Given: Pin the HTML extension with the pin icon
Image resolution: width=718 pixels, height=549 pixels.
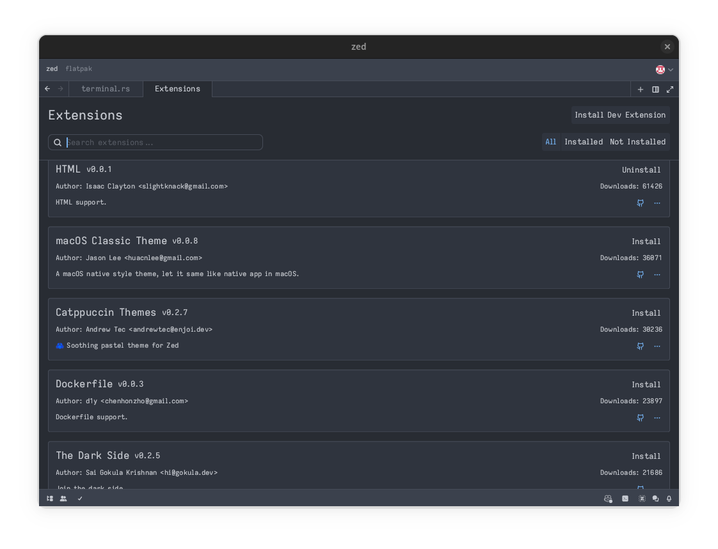Looking at the screenshot, I should coord(639,203).
